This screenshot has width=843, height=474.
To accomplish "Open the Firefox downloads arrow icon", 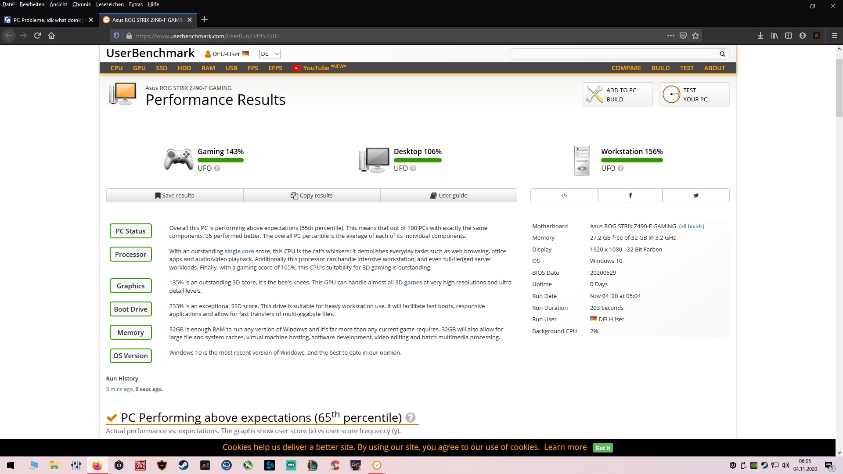I will (760, 36).
